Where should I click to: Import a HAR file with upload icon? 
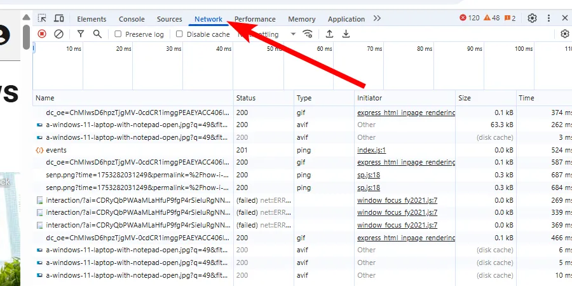tap(329, 34)
